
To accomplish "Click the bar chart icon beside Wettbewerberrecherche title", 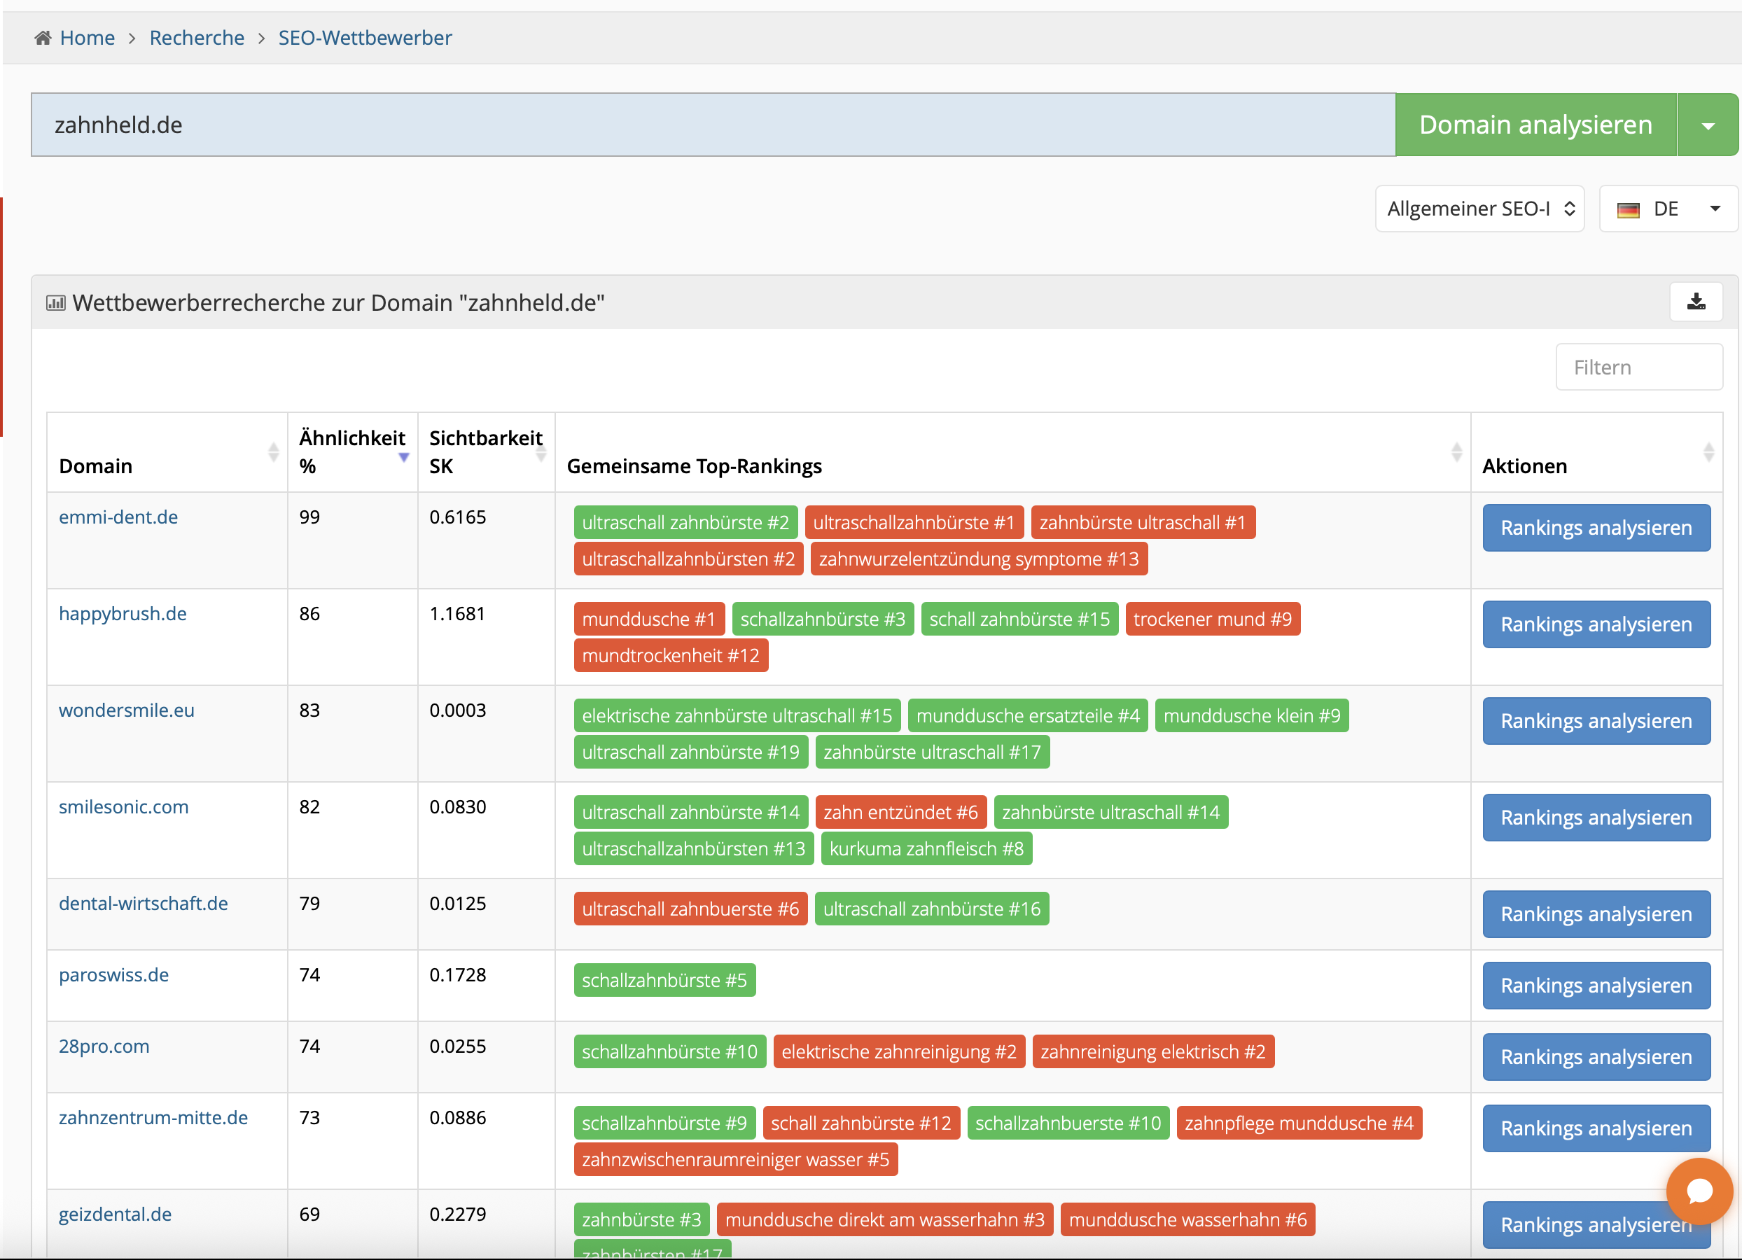I will click(56, 302).
